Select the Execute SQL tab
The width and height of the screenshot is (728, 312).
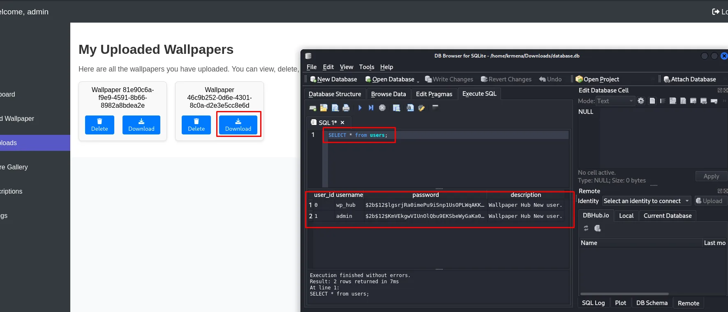[x=479, y=94]
